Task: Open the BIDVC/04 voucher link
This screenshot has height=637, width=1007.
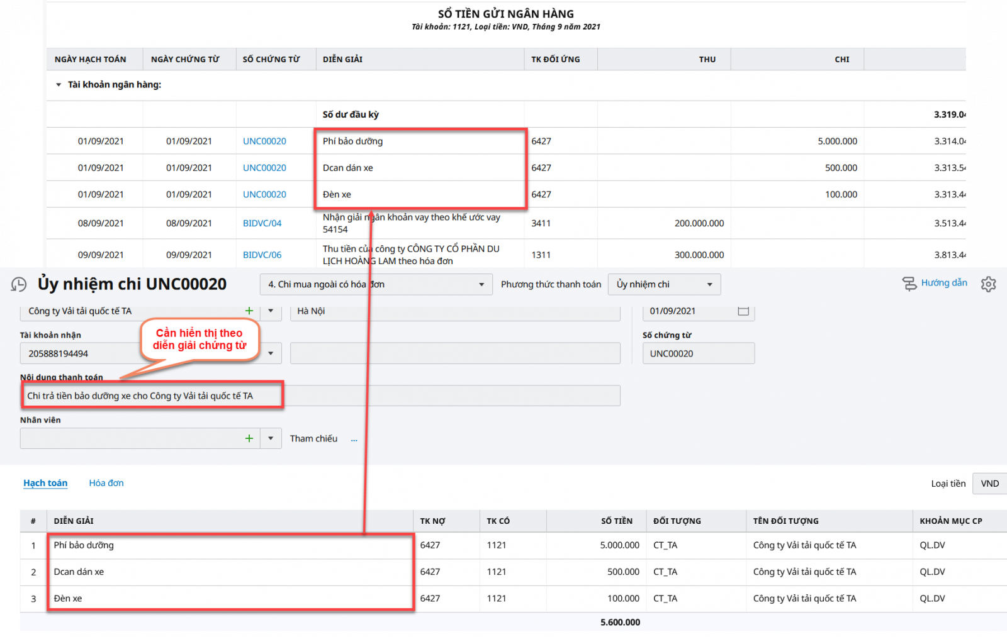Action: pos(262,223)
